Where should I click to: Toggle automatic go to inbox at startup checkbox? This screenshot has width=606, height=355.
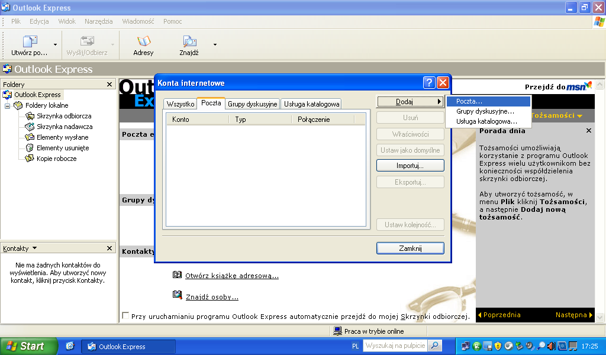coord(125,315)
